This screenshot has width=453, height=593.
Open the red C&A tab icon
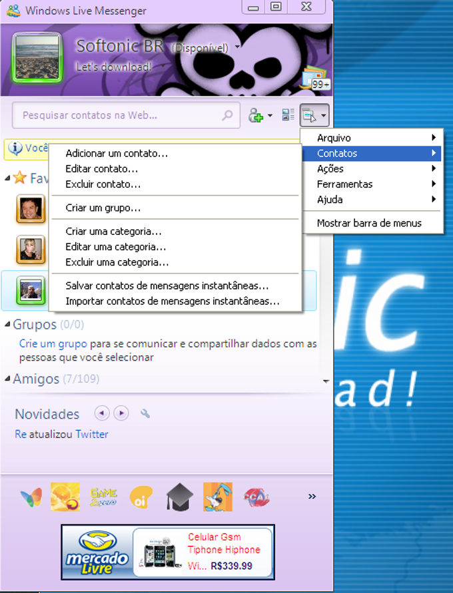pyautogui.click(x=256, y=497)
